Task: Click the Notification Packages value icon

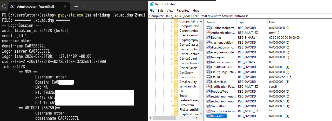Action: tap(208, 87)
